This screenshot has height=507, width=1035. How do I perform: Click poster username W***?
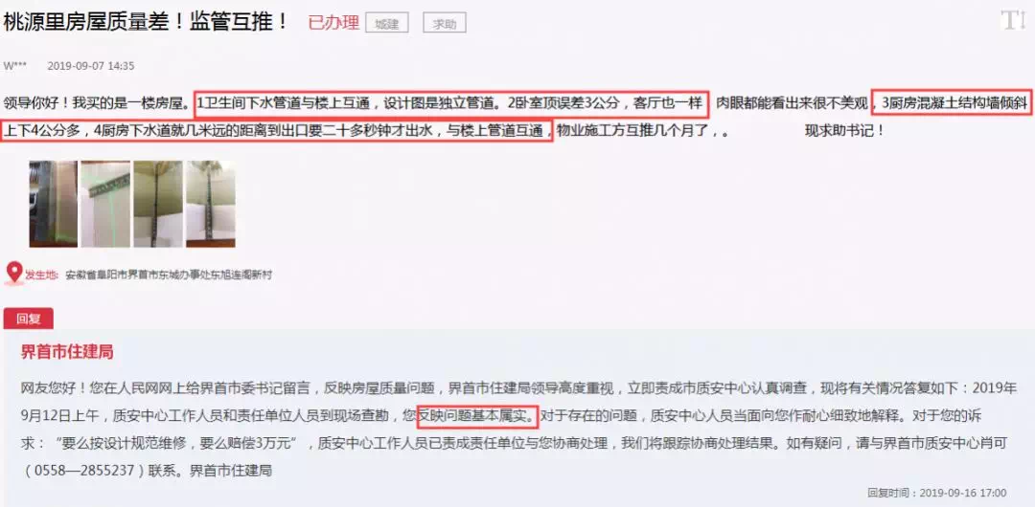14,66
